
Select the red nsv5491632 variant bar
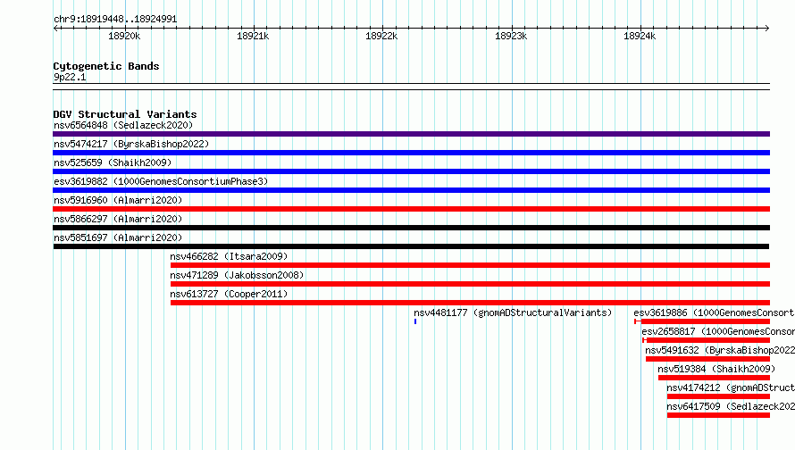707,359
